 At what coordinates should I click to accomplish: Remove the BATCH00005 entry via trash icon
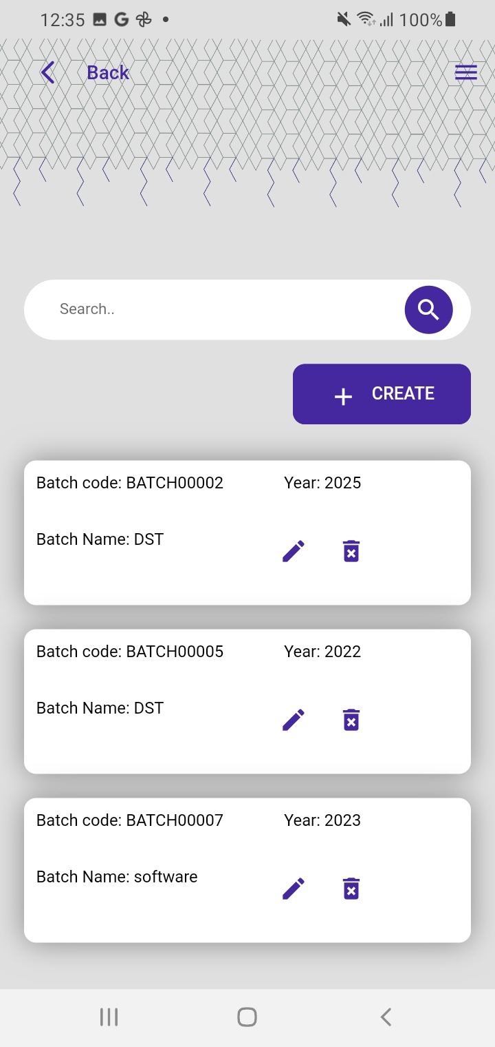[x=351, y=720]
